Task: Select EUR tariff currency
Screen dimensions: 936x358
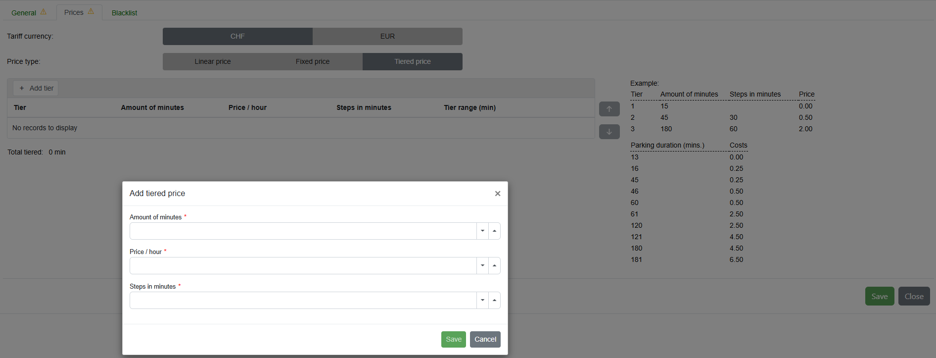Action: click(387, 36)
